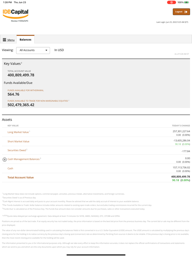Screen dimensions: 192x257
Task: Click the Key Values heading
Action: point(13,64)
